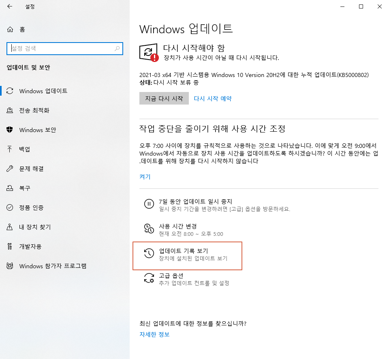Click the Windows 보안 shield icon

[10, 130]
